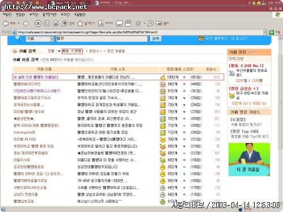Open the Favorites star icon
The image size is (283, 212).
click(x=80, y=23)
